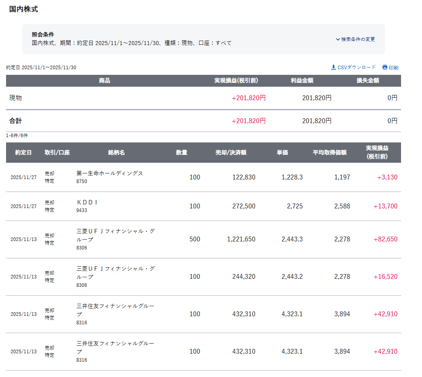Click the 取引/口座 column header
The image size is (422, 377).
(x=57, y=152)
